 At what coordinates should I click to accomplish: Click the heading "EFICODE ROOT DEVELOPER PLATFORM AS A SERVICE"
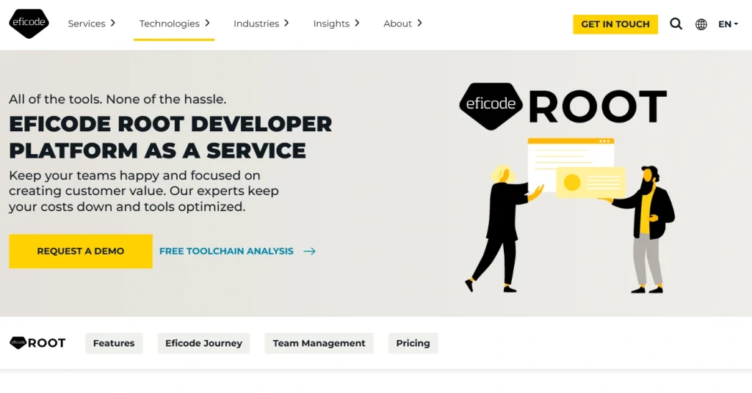[x=170, y=137]
